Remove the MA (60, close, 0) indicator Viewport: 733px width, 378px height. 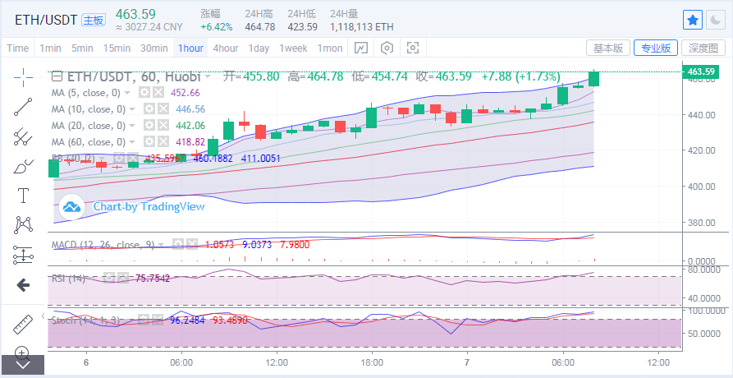[x=163, y=141]
